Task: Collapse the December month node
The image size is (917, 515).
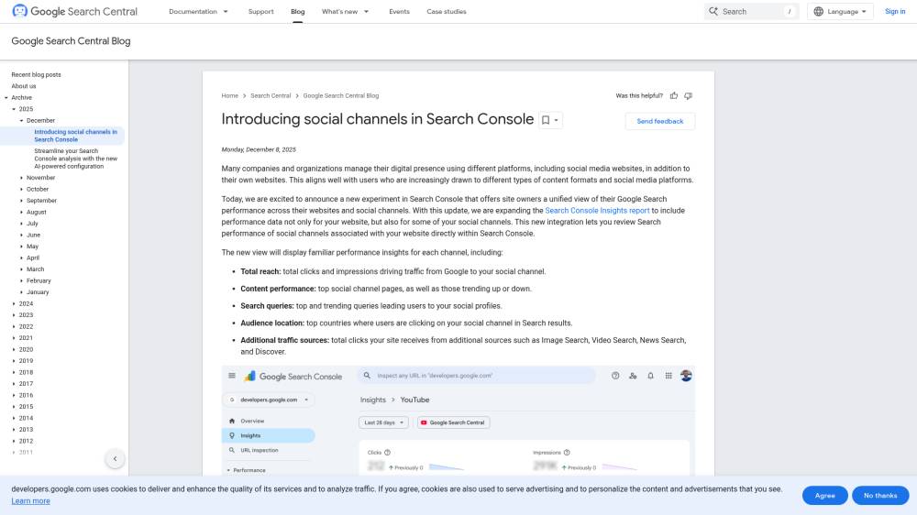Action: (x=22, y=120)
